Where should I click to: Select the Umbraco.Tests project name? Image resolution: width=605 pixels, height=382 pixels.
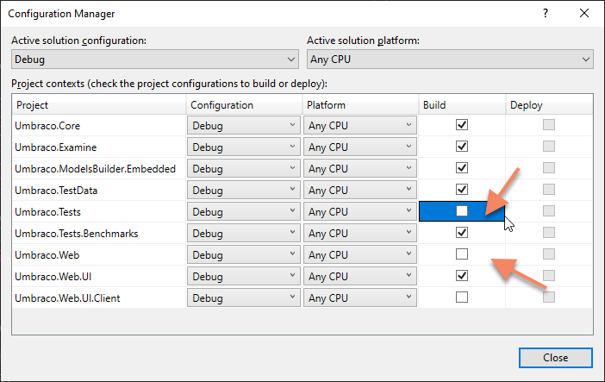pos(48,212)
